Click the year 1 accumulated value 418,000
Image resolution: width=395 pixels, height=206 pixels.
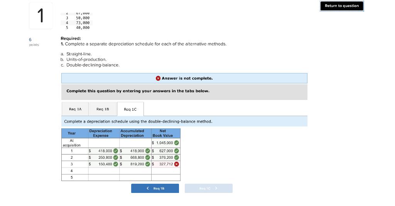(137, 151)
